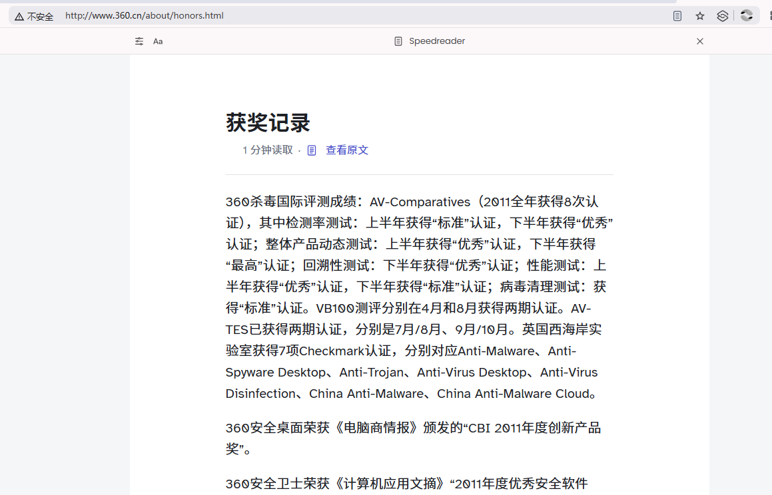
Task: Open the Aa text appearance options
Action: tap(158, 41)
